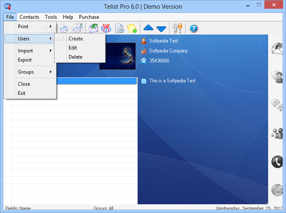Select Create in Users submenu
The height and width of the screenshot is (213, 286).
pos(80,39)
